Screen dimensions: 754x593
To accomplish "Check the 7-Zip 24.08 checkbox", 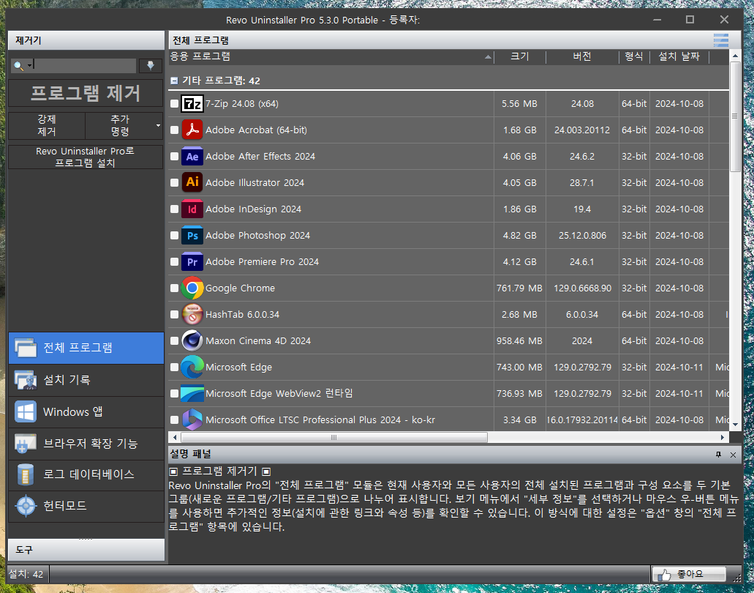I will [175, 103].
